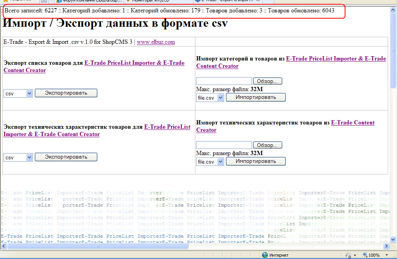
Task: Click the security lock icon in status bar
Action: pyautogui.click(x=349, y=255)
